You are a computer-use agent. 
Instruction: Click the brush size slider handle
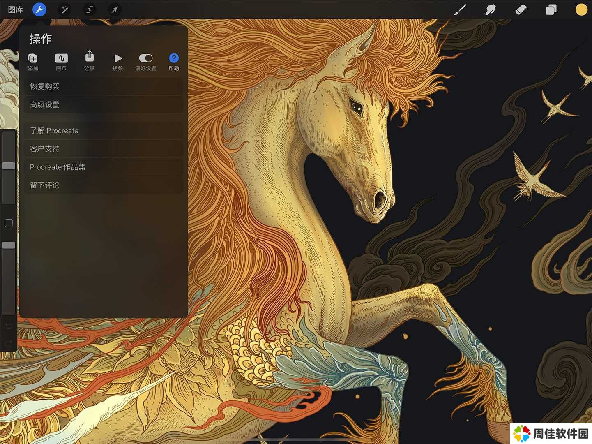(x=9, y=166)
